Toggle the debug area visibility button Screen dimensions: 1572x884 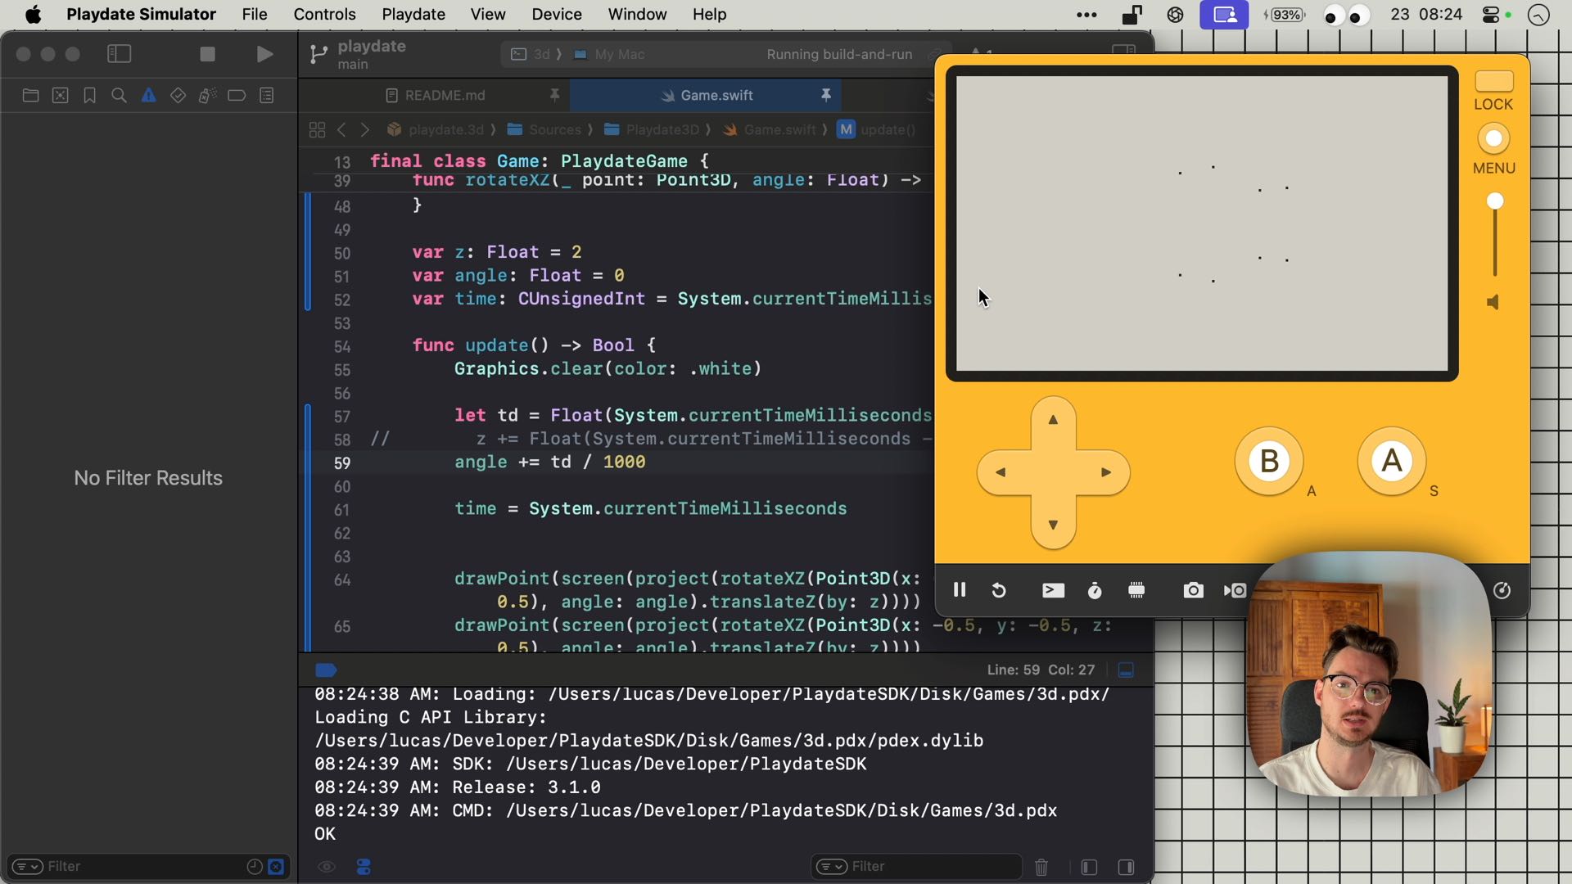(x=1126, y=670)
